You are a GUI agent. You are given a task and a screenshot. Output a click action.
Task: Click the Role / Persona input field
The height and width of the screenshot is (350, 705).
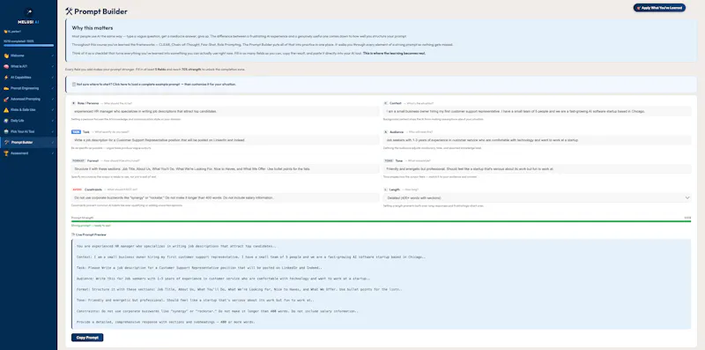pyautogui.click(x=225, y=111)
